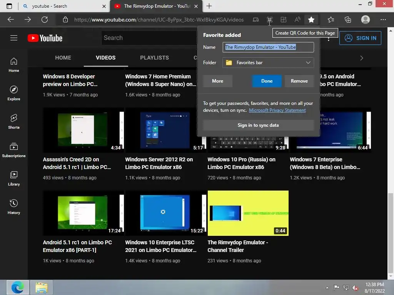This screenshot has height=295, width=394.
Task: Open Library in the sidebar
Action: point(14,178)
